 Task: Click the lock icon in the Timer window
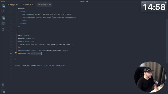[166, 2]
